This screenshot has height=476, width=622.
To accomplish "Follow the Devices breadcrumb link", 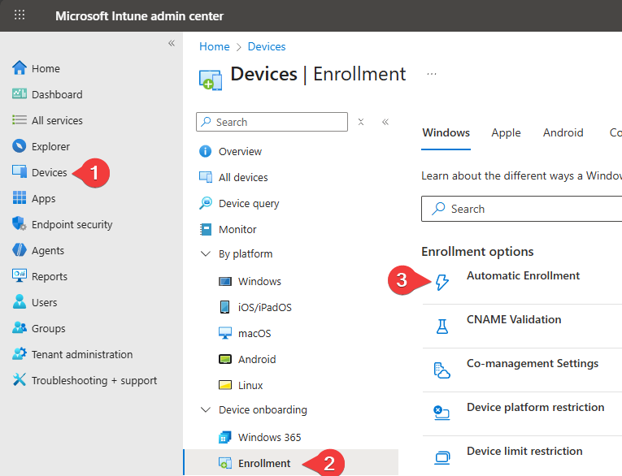I will pos(267,46).
